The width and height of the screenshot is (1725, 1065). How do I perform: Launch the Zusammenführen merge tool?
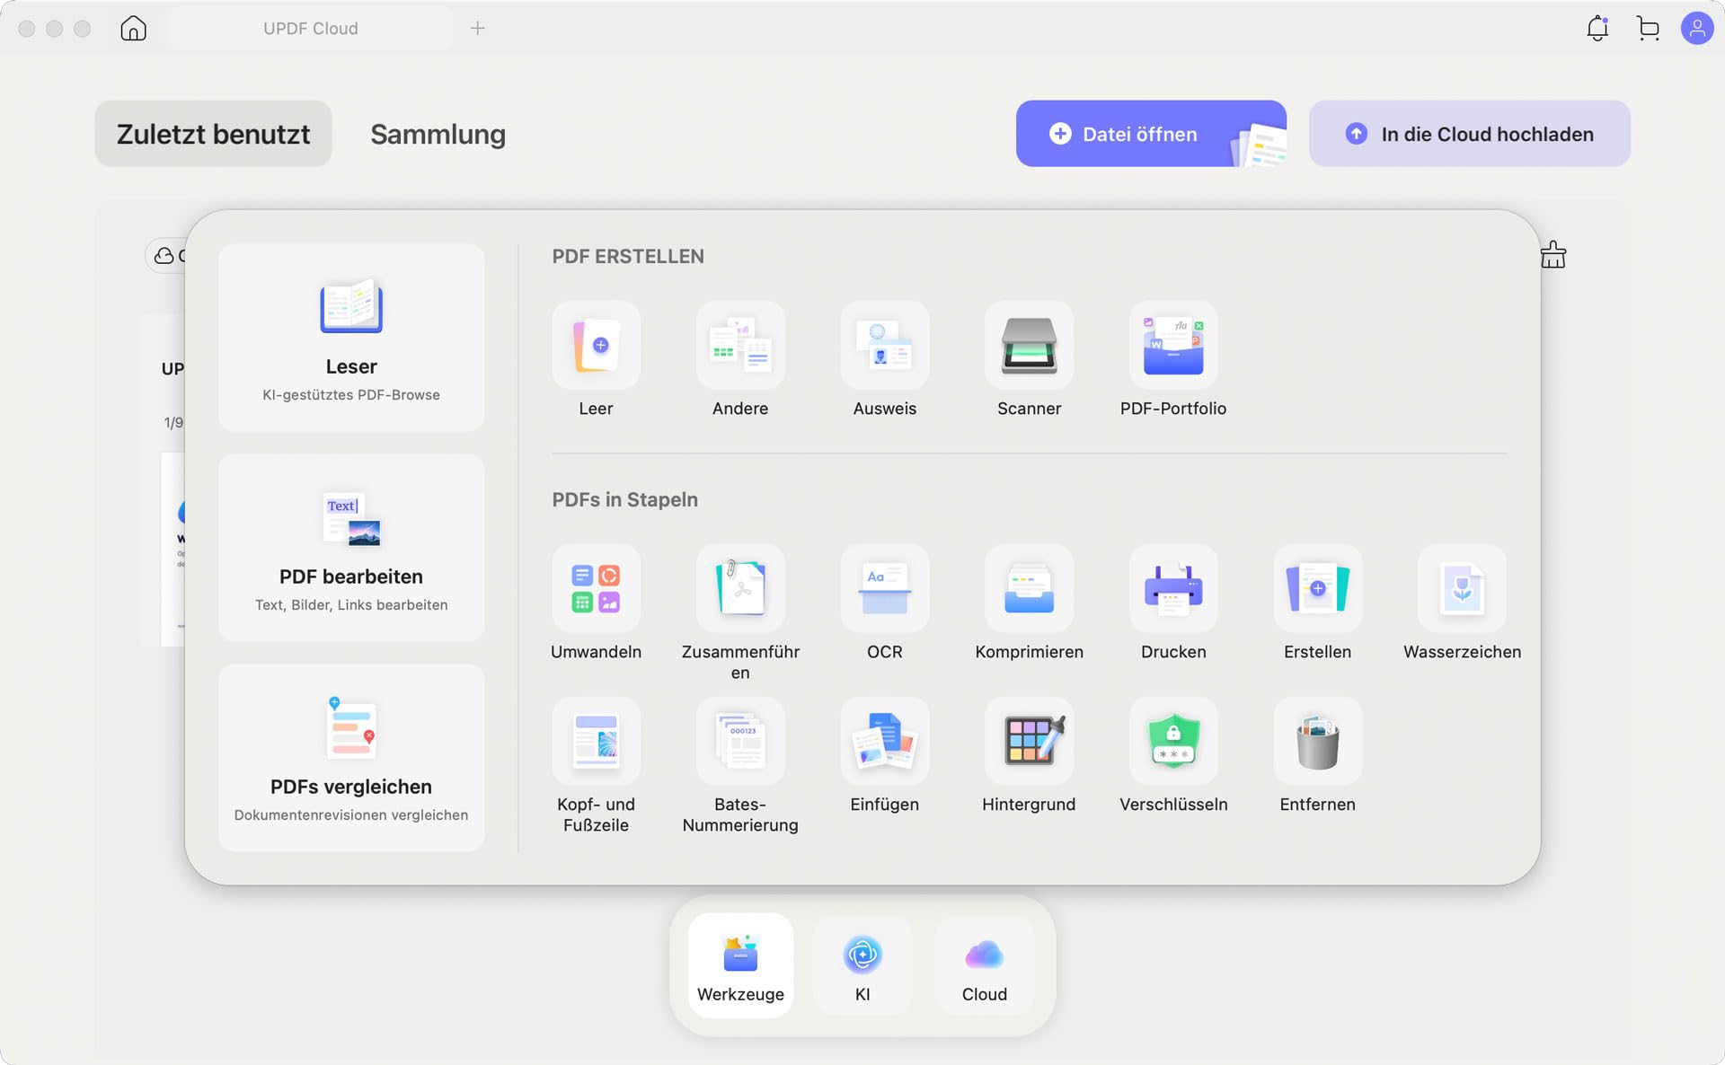(x=740, y=589)
